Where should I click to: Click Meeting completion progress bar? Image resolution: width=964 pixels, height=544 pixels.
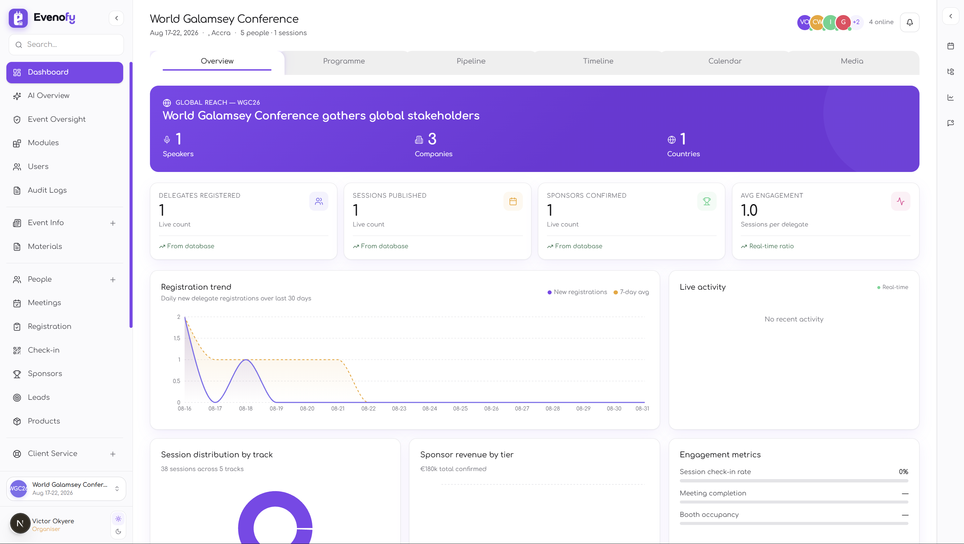(x=794, y=502)
